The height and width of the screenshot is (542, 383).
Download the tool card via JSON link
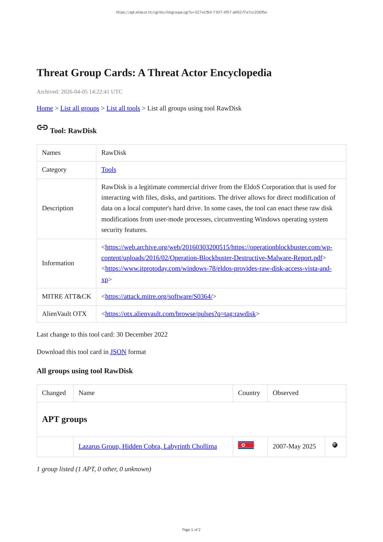click(x=118, y=352)
